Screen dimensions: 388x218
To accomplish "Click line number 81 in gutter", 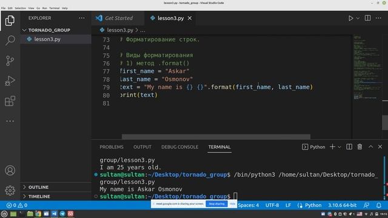I will coord(106,103).
